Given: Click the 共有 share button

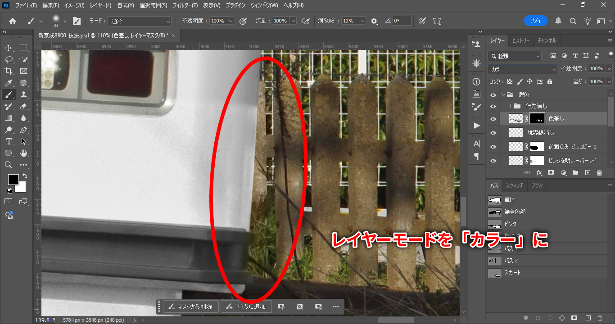Looking at the screenshot, I should [535, 21].
